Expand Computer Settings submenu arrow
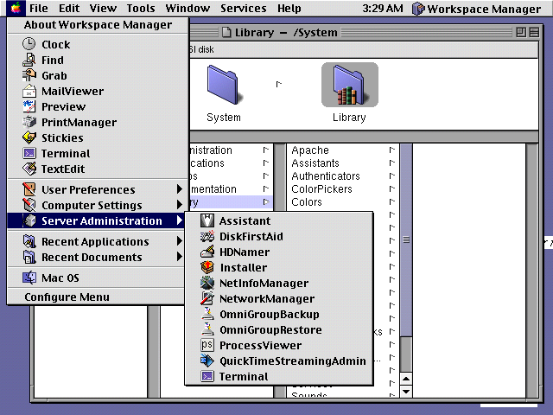553x415 pixels. [x=180, y=205]
